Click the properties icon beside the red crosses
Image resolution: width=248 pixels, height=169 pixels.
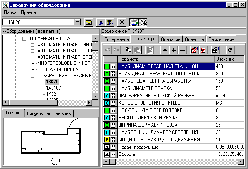(x=215, y=50)
